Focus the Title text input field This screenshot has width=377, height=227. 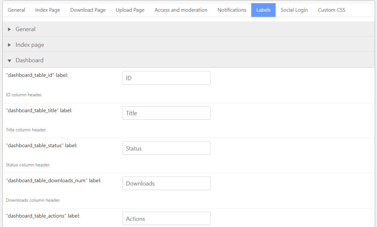[x=166, y=113]
